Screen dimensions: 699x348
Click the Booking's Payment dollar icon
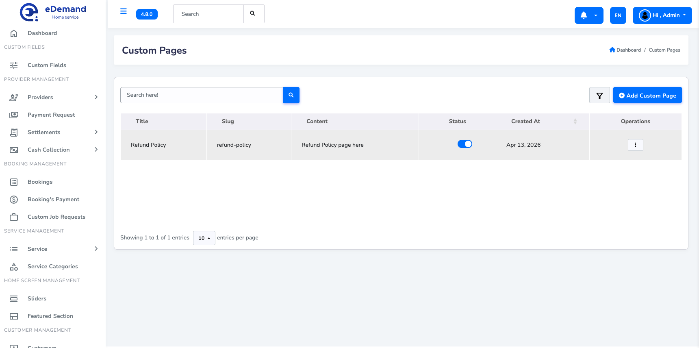click(14, 200)
